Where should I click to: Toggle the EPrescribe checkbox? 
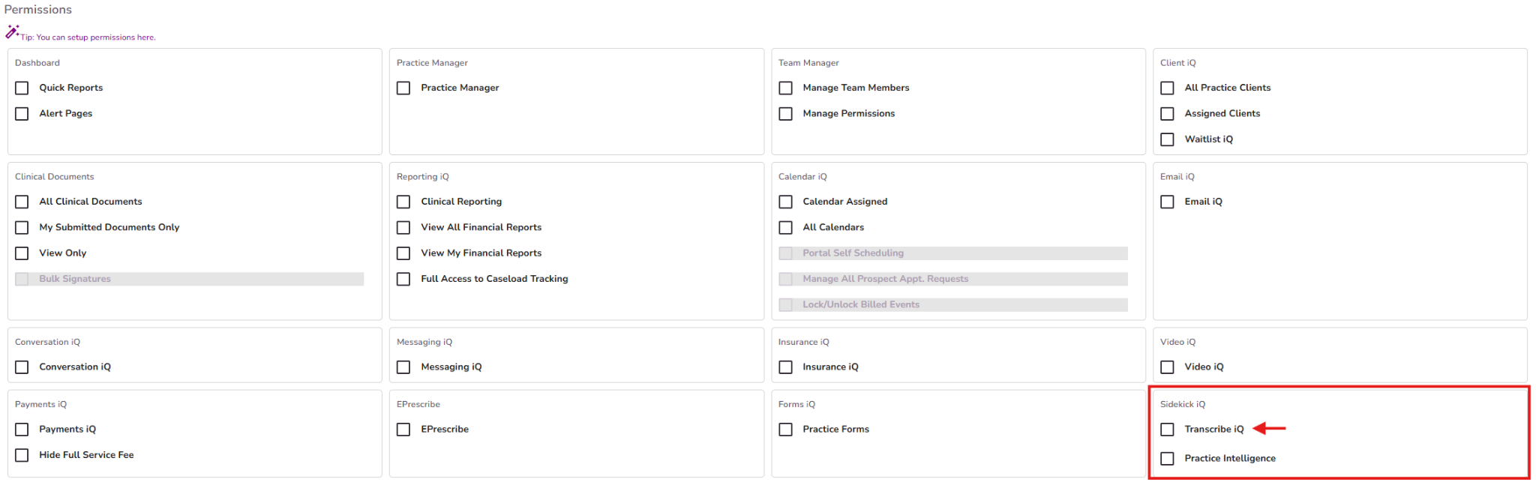(x=404, y=430)
